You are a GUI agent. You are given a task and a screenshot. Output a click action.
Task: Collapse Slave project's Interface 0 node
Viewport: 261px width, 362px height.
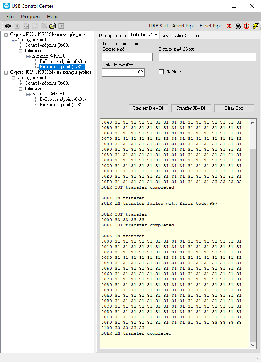tap(21, 51)
